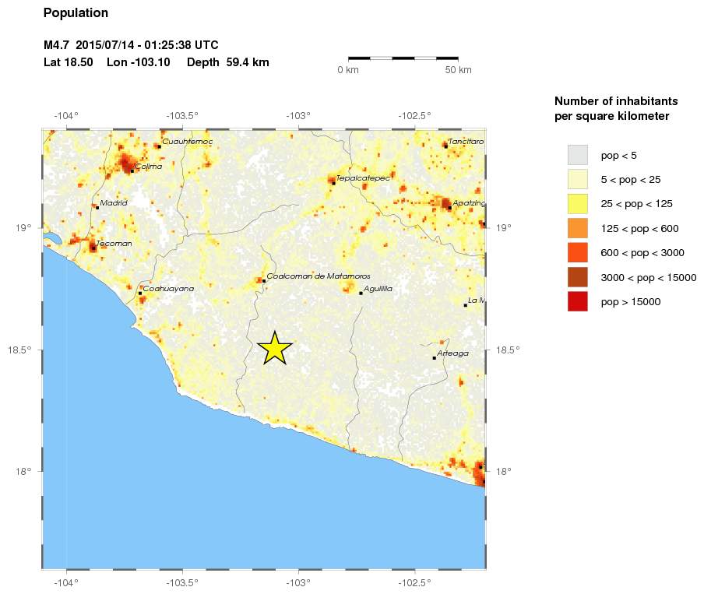This screenshot has width=704, height=594.
Task: Select the 'M4.7 2015/07/14 - 01:25:38 UTC' line
Action: pos(131,45)
